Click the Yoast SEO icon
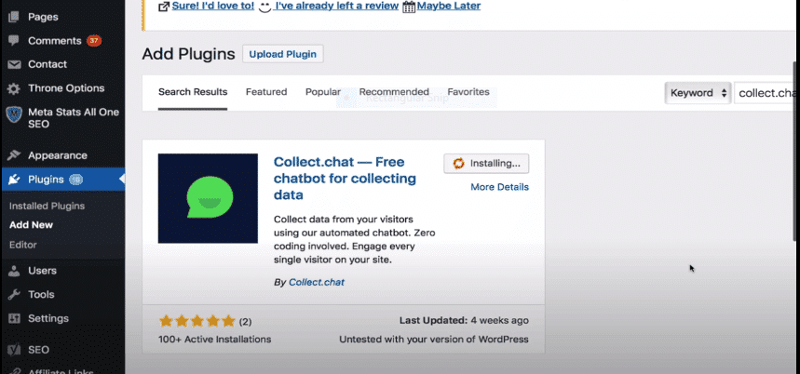 click(14, 350)
